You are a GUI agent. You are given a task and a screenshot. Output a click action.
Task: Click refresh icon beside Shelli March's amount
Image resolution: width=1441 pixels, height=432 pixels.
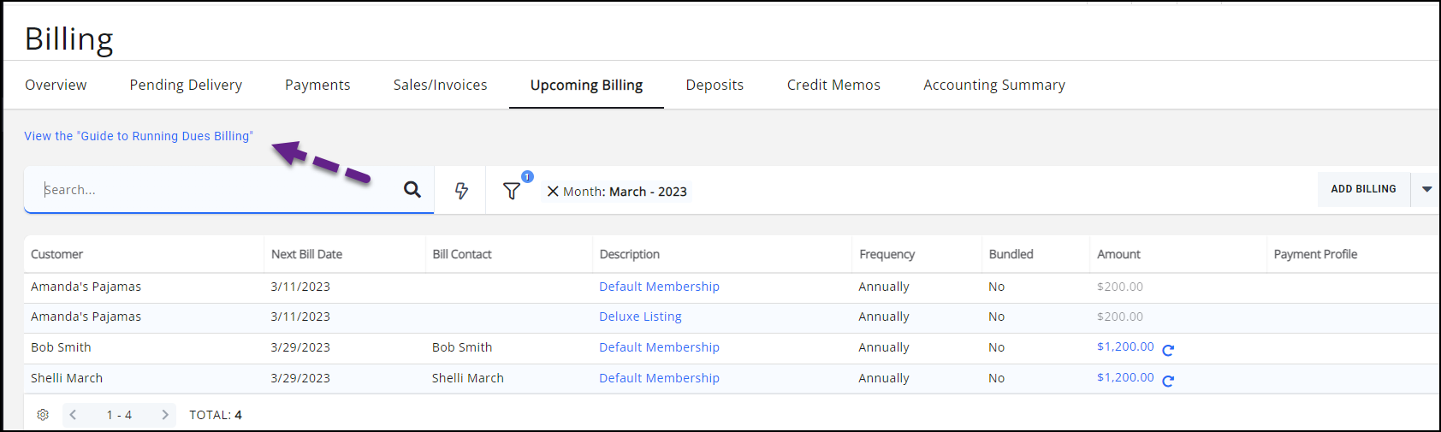coord(1168,380)
